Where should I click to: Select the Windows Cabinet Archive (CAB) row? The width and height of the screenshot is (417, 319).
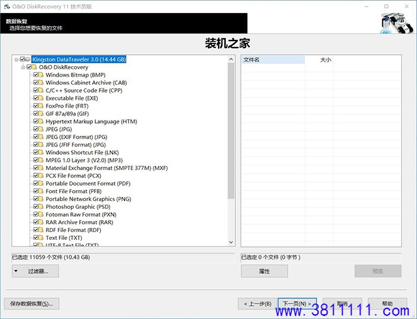pos(86,83)
